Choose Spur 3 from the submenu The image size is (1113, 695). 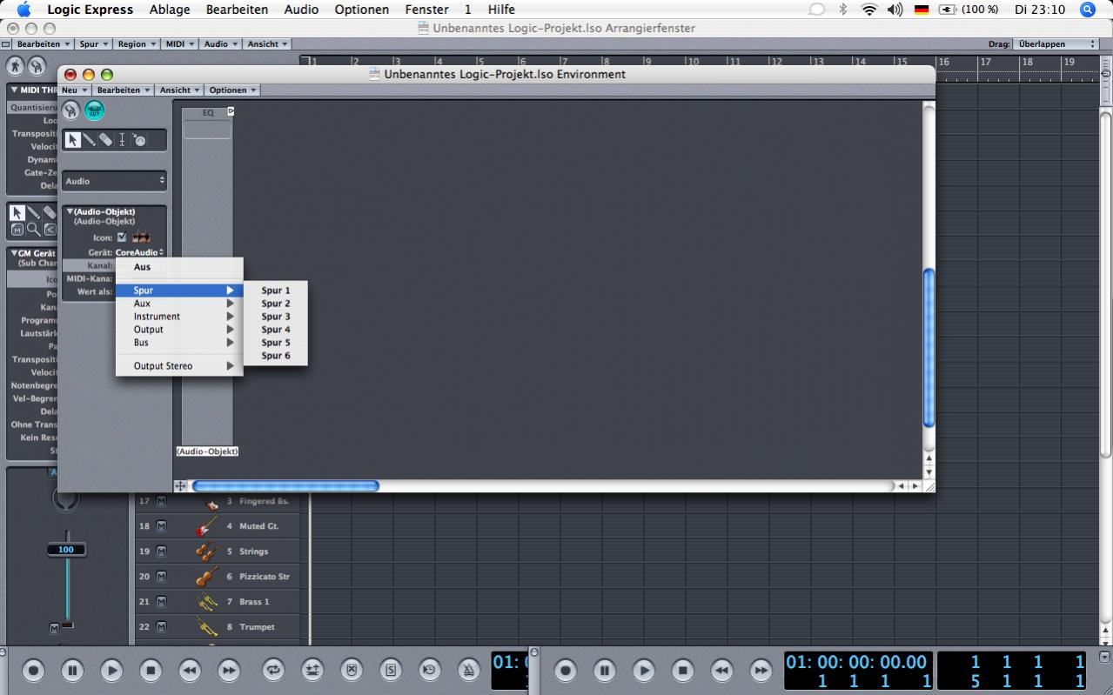275,317
